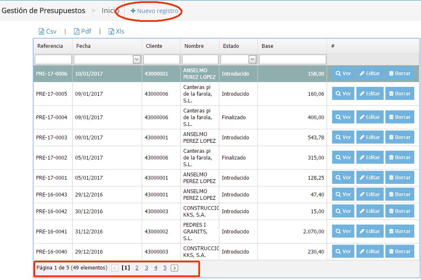The width and height of the screenshot is (421, 280).
Task: Select reference cell PRE-17-0005
Action: click(52, 94)
